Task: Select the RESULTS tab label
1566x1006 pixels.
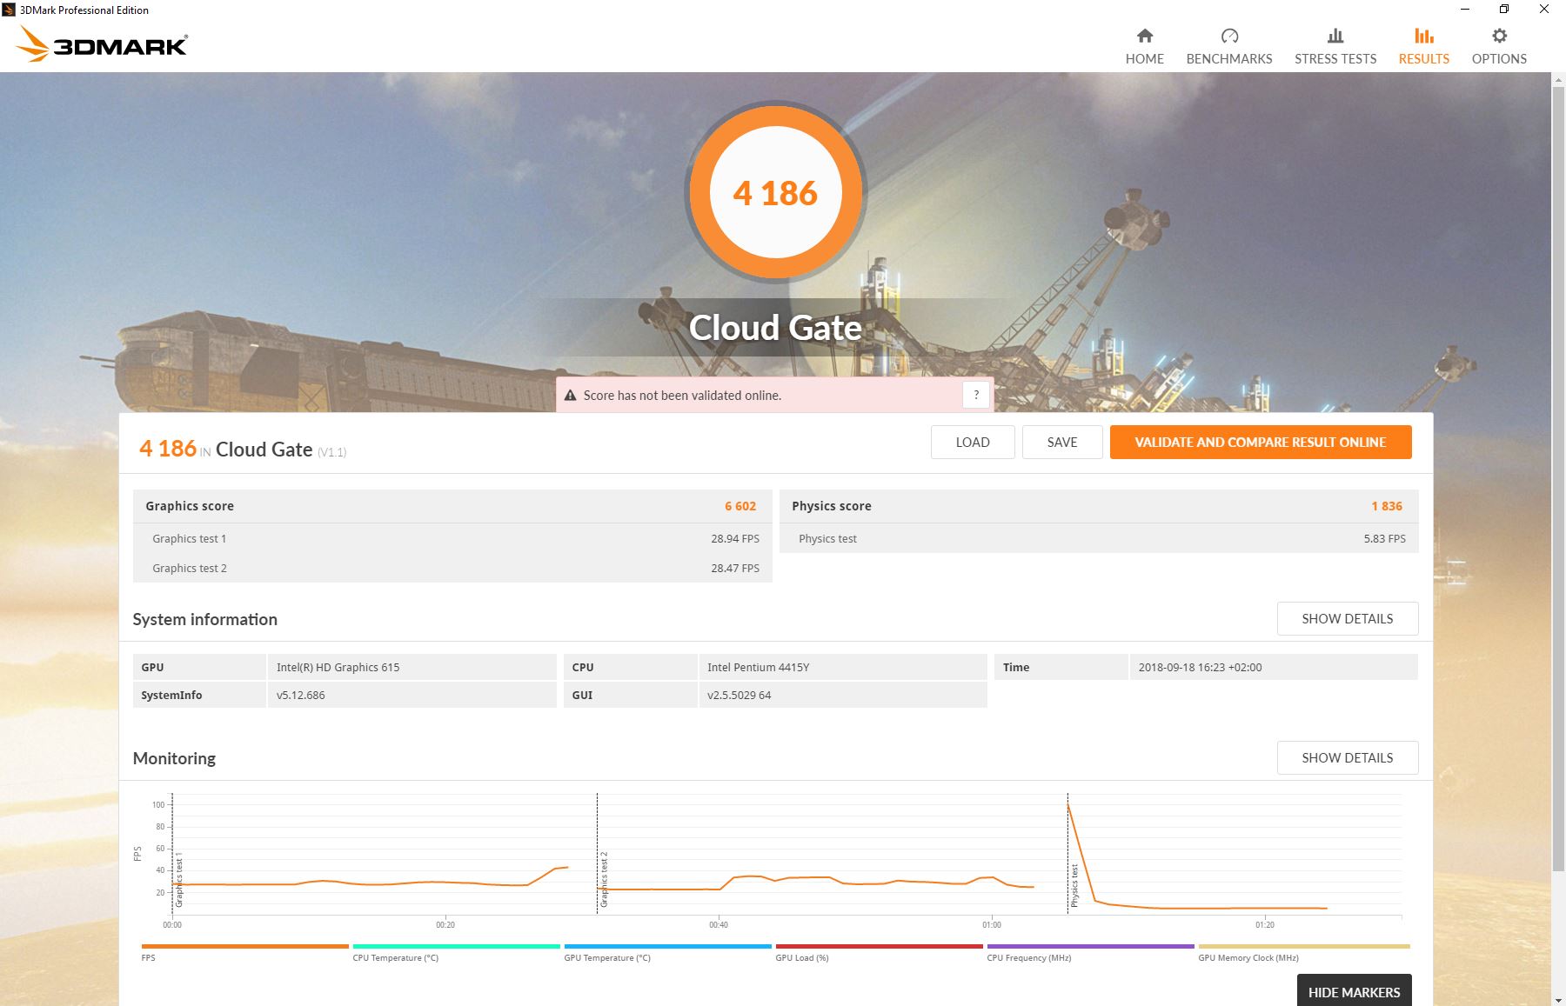Action: 1423,58
